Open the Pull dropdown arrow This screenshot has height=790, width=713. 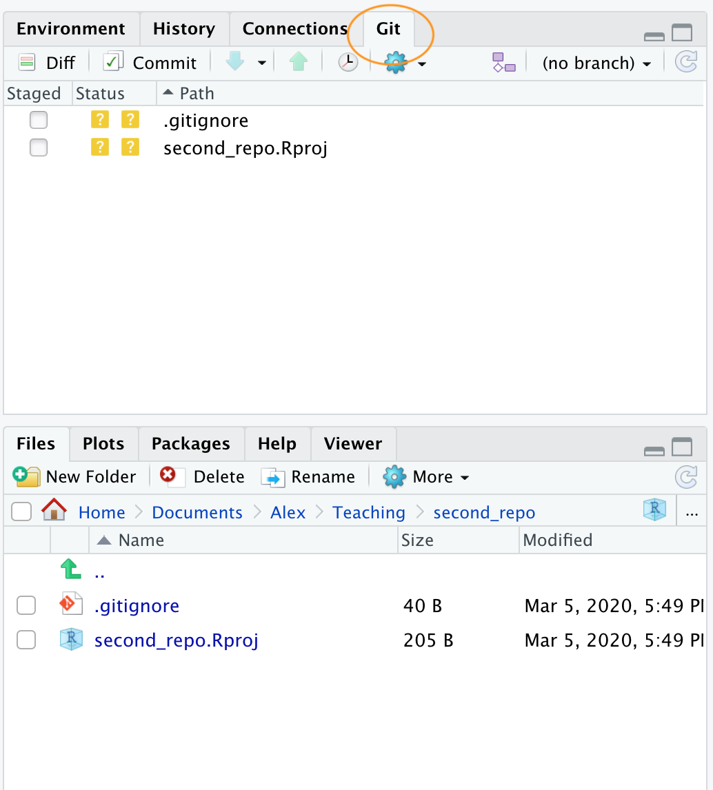coord(261,63)
